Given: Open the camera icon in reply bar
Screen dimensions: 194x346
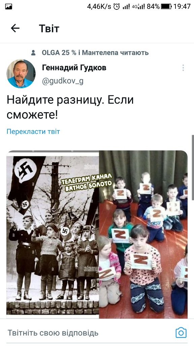Looking at the screenshot, I should [x=181, y=333].
